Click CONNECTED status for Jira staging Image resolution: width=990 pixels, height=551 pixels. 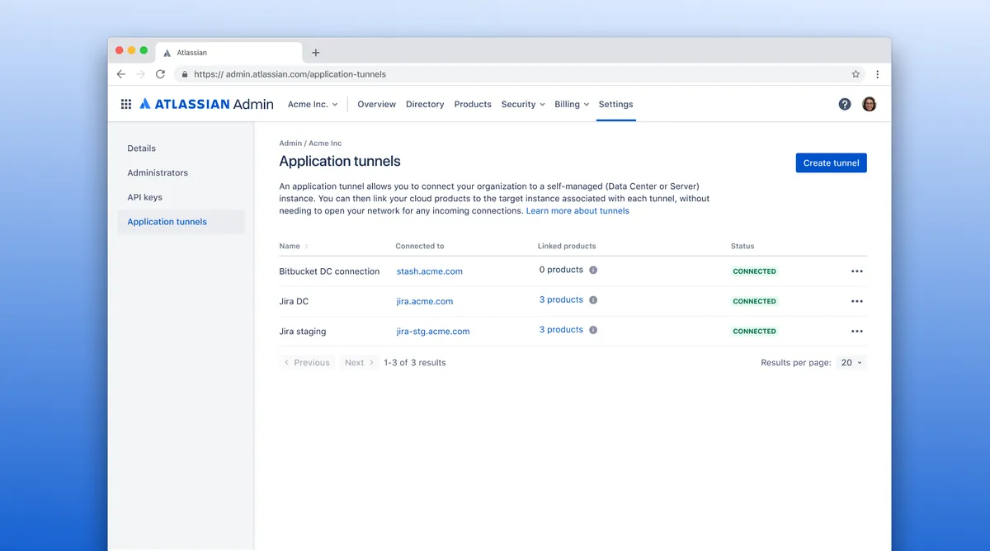tap(755, 331)
